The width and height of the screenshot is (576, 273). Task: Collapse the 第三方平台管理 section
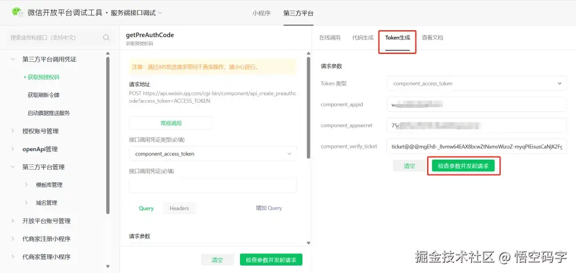coord(13,167)
